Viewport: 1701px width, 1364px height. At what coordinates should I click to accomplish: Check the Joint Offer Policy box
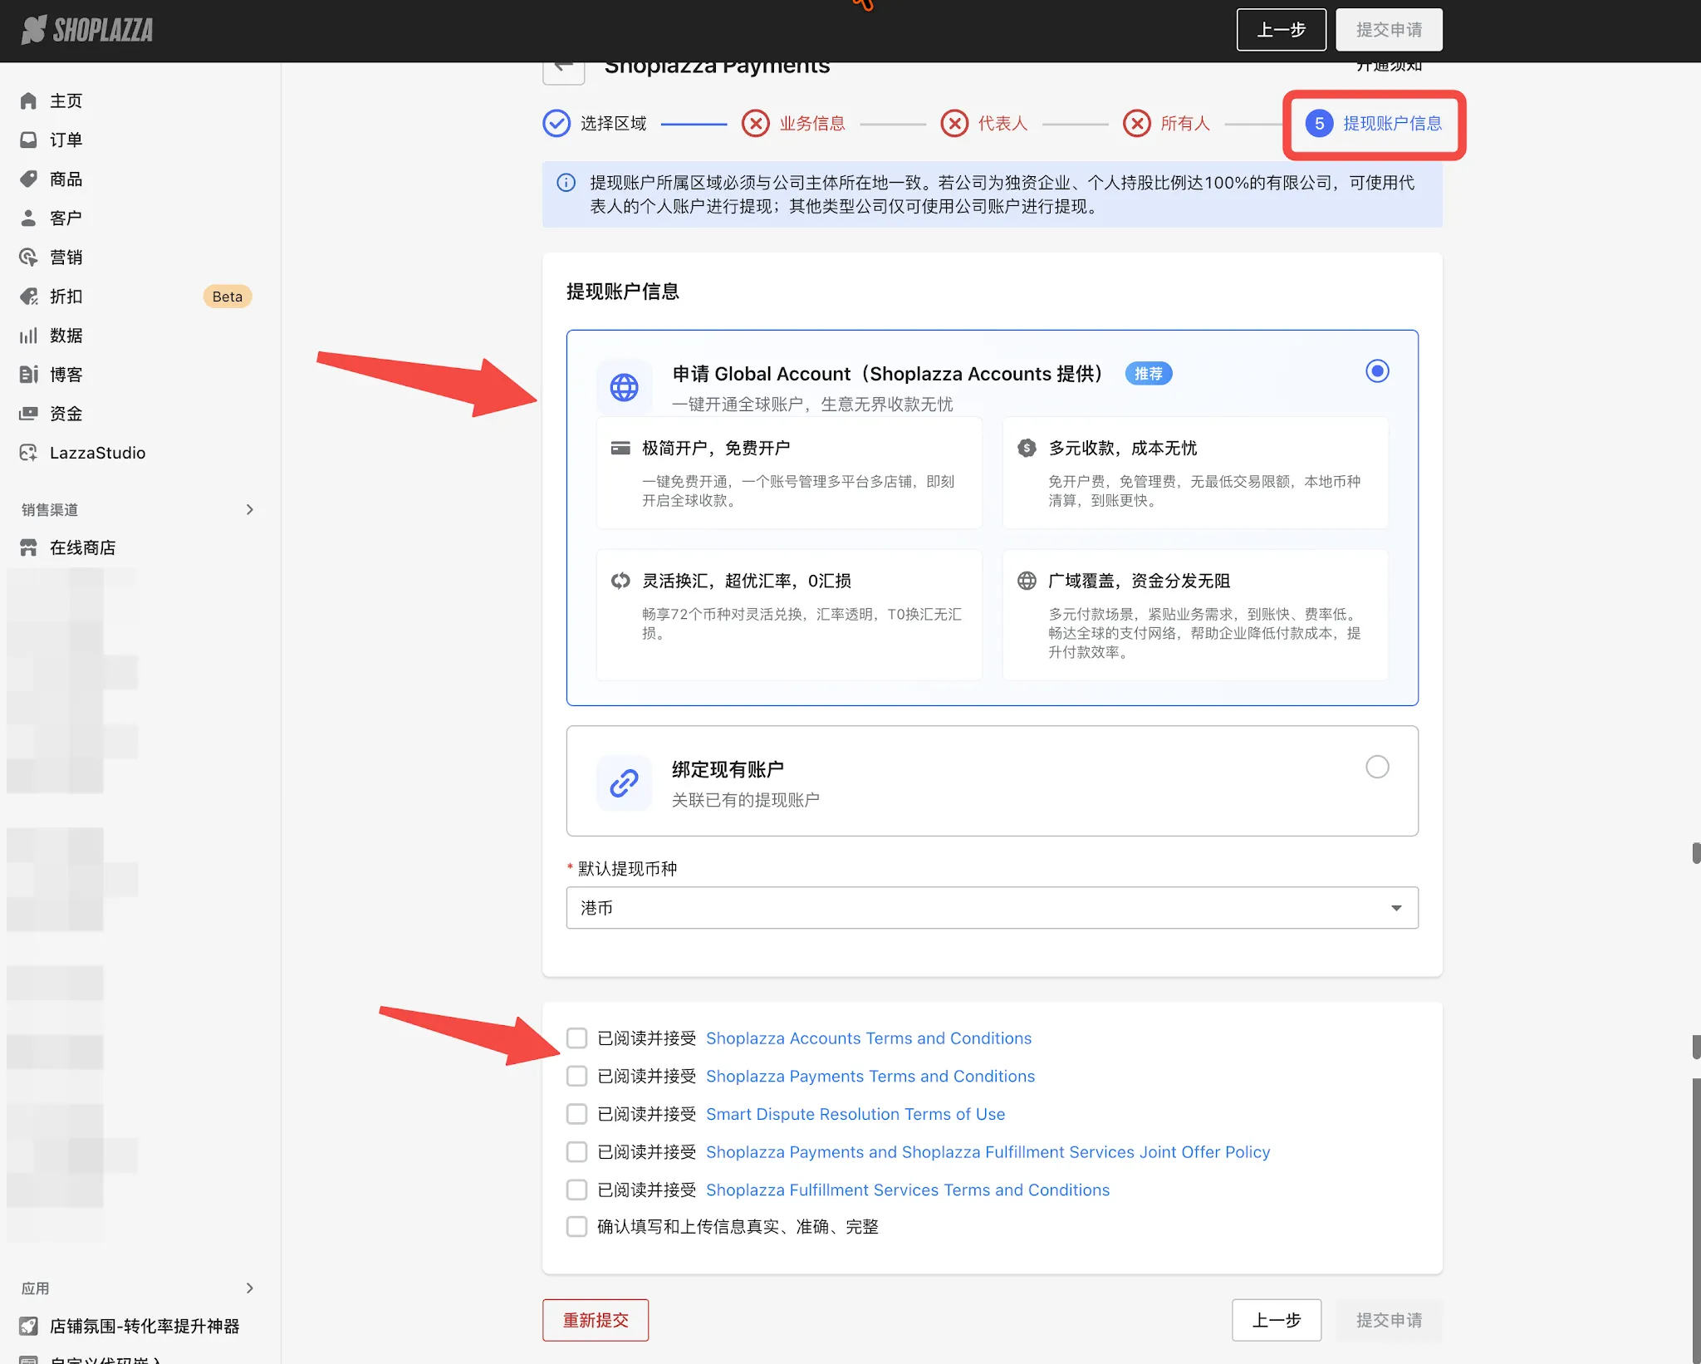pos(576,1151)
